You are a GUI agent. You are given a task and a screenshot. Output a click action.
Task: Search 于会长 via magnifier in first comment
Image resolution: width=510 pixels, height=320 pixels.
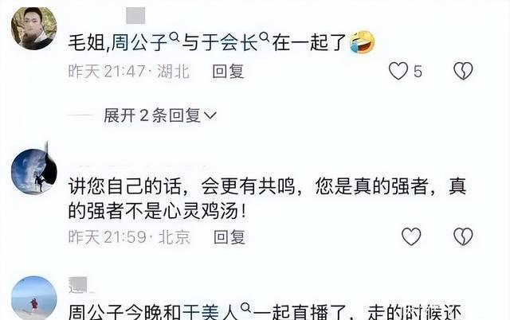pos(265,37)
